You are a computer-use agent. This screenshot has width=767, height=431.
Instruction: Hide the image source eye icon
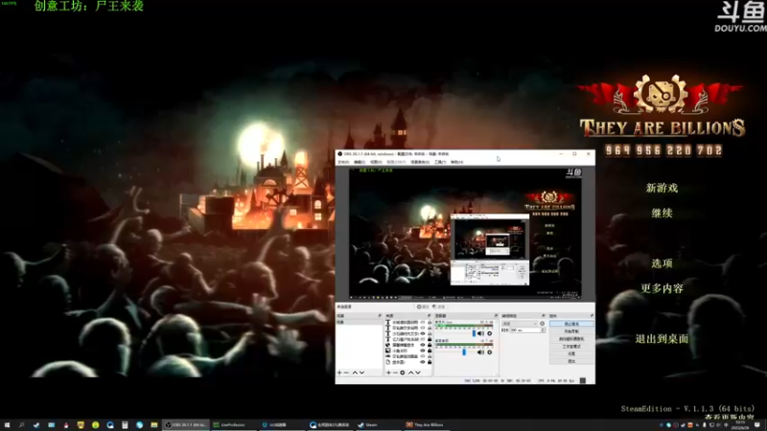pyautogui.click(x=423, y=351)
